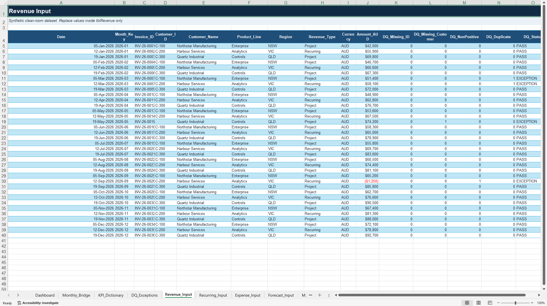Click the Revenue_Type header cell

[322, 37]
